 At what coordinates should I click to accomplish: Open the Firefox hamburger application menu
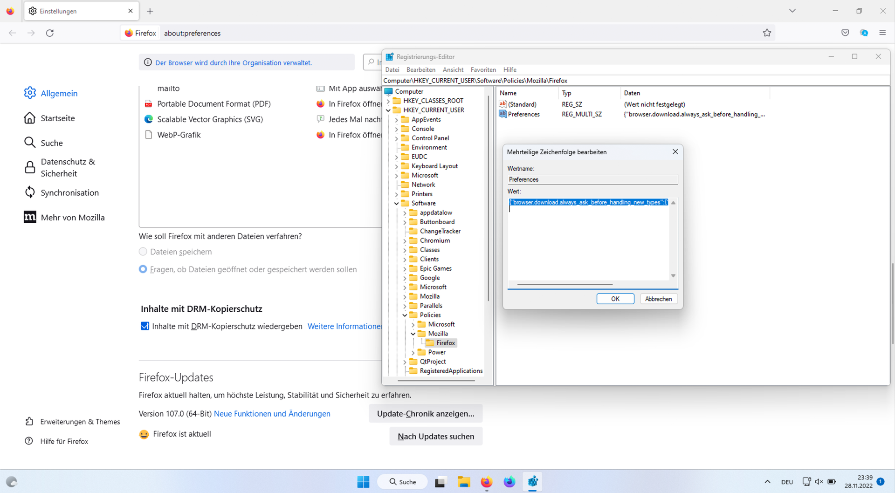pos(882,33)
